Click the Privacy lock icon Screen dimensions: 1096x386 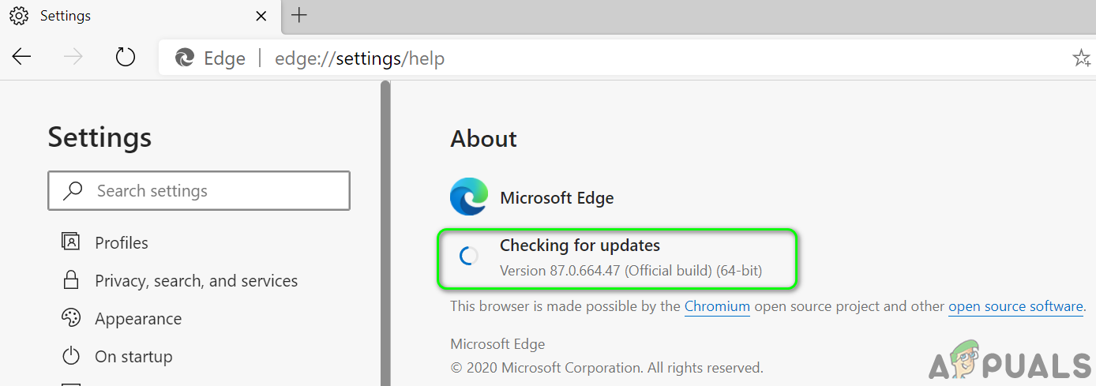pos(71,280)
